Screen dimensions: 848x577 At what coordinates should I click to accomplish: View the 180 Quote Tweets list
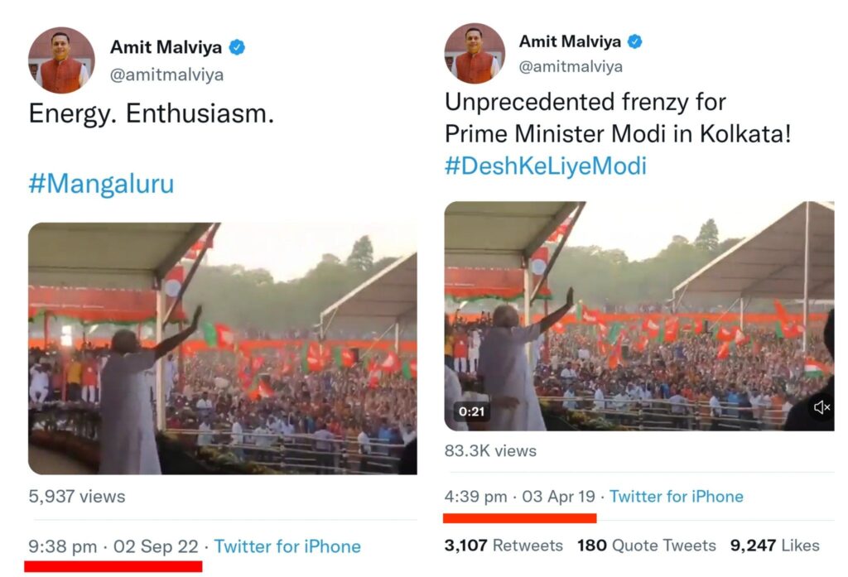pyautogui.click(x=646, y=545)
